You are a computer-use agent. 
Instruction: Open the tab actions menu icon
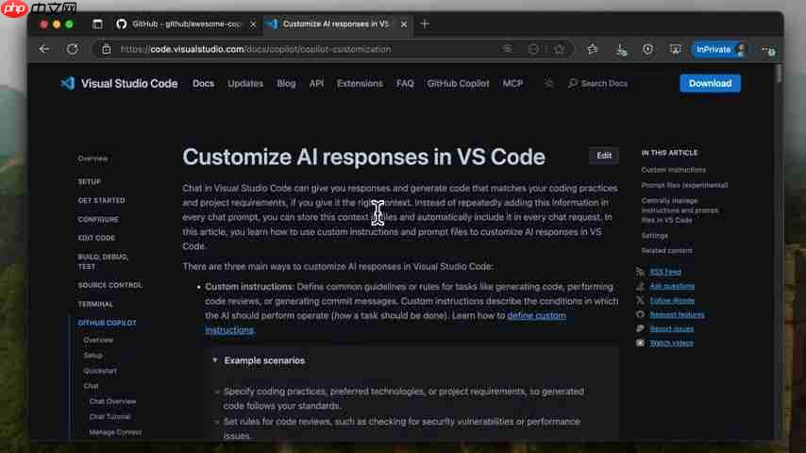coord(97,25)
